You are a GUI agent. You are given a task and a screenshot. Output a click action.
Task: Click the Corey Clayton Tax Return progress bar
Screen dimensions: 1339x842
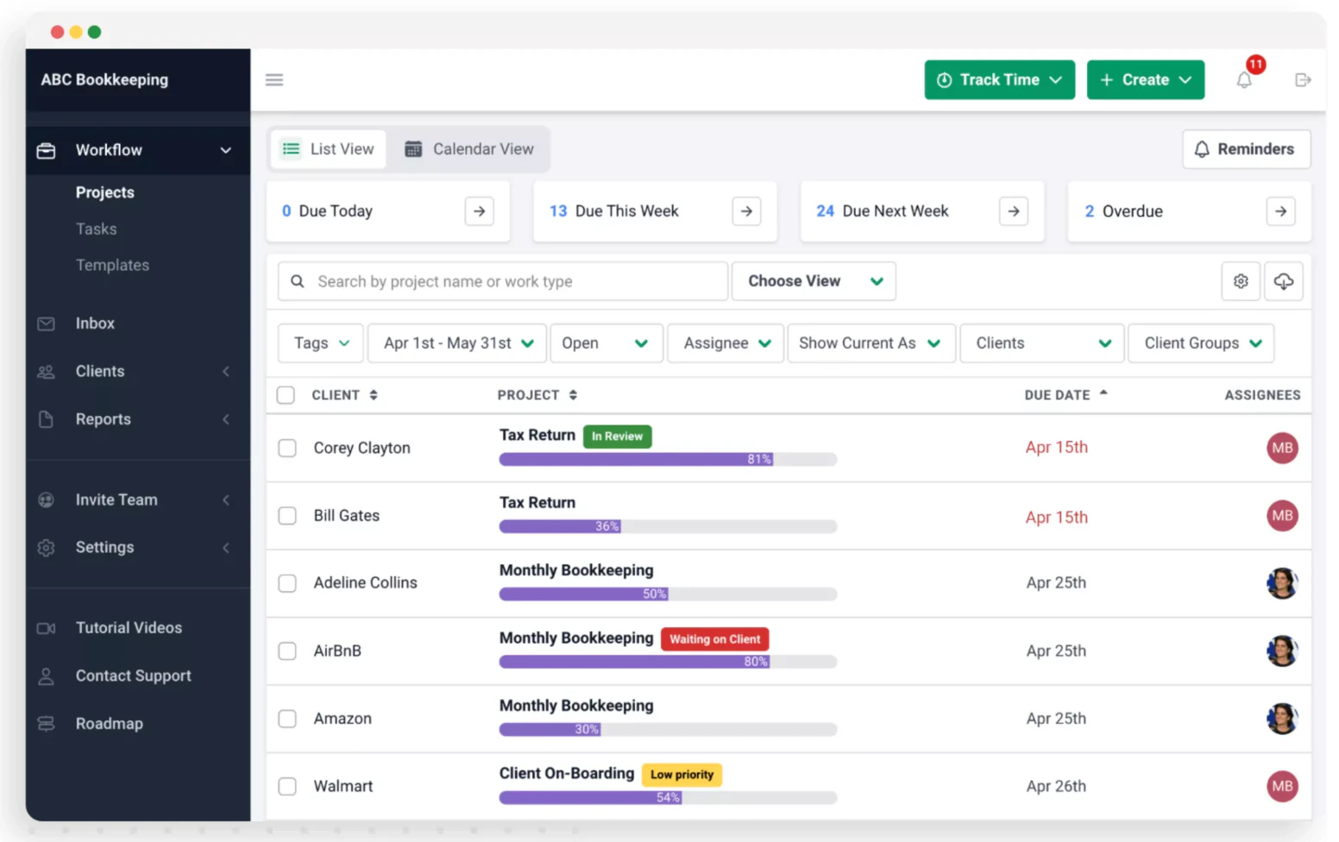(x=668, y=459)
